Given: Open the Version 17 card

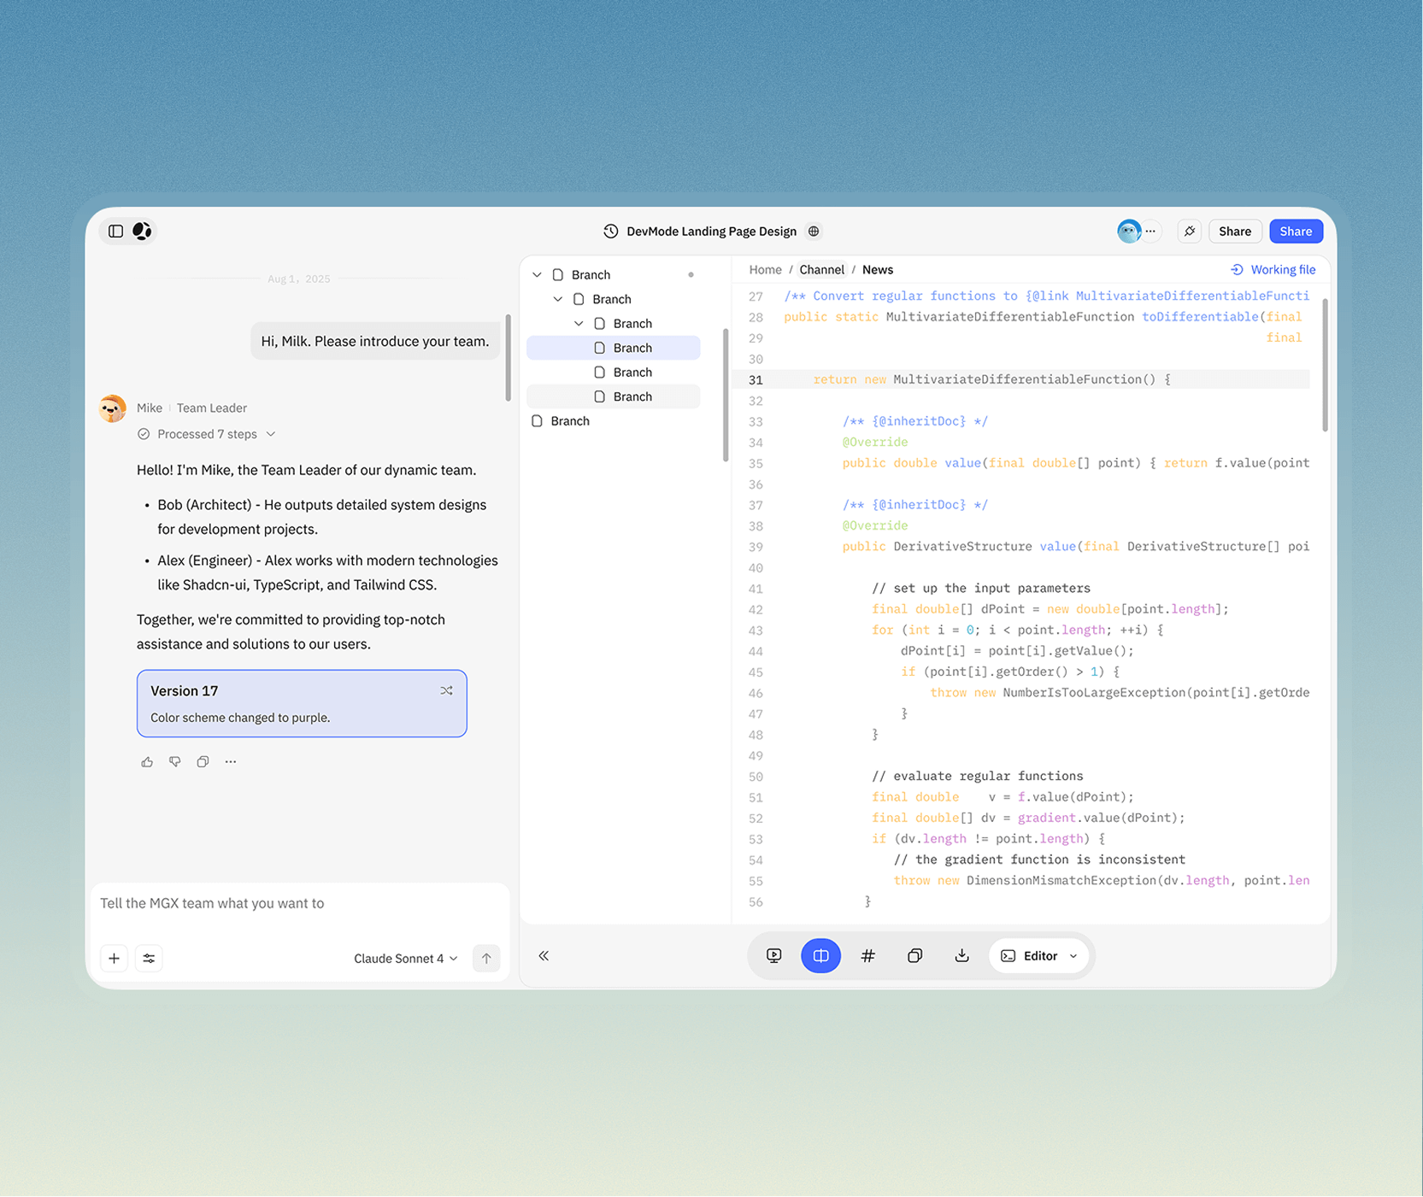Looking at the screenshot, I should tap(302, 703).
